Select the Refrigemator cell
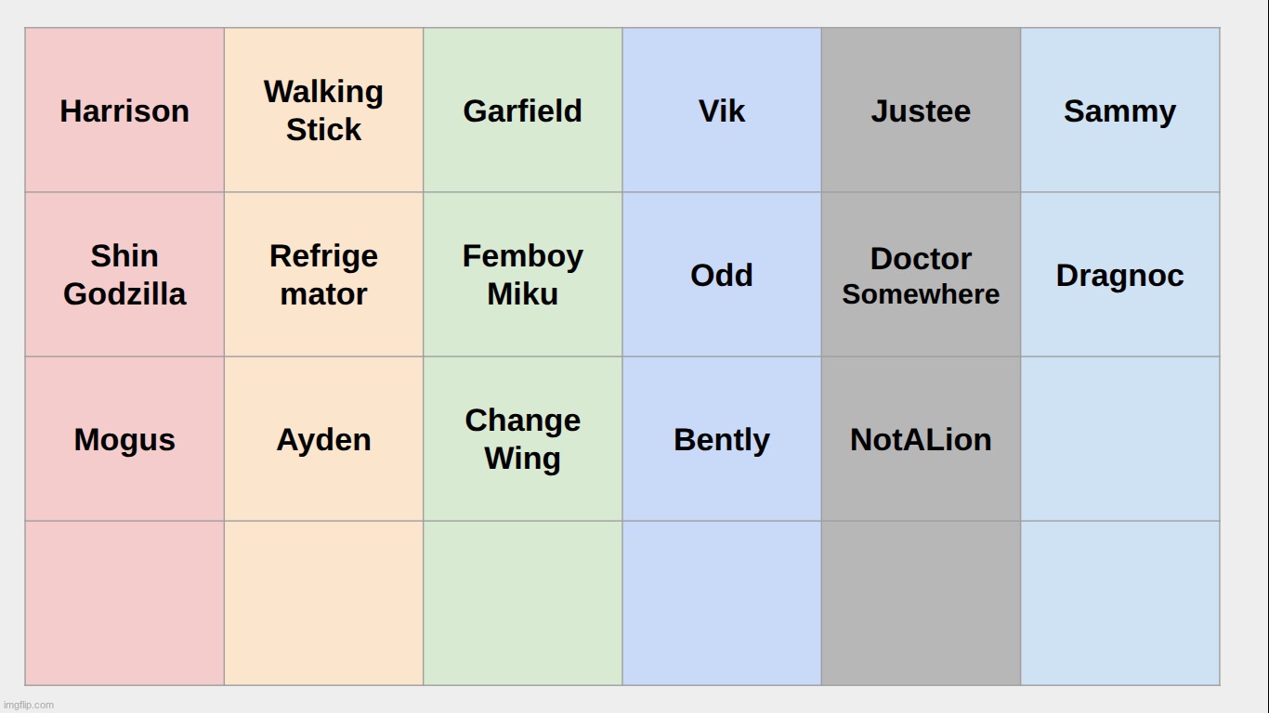This screenshot has width=1269, height=713. click(323, 275)
